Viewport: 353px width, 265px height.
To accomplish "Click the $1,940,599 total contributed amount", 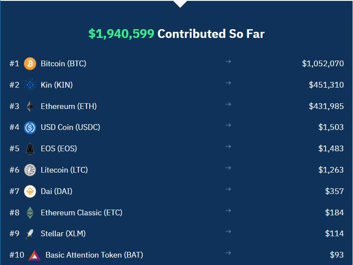I will pos(121,34).
